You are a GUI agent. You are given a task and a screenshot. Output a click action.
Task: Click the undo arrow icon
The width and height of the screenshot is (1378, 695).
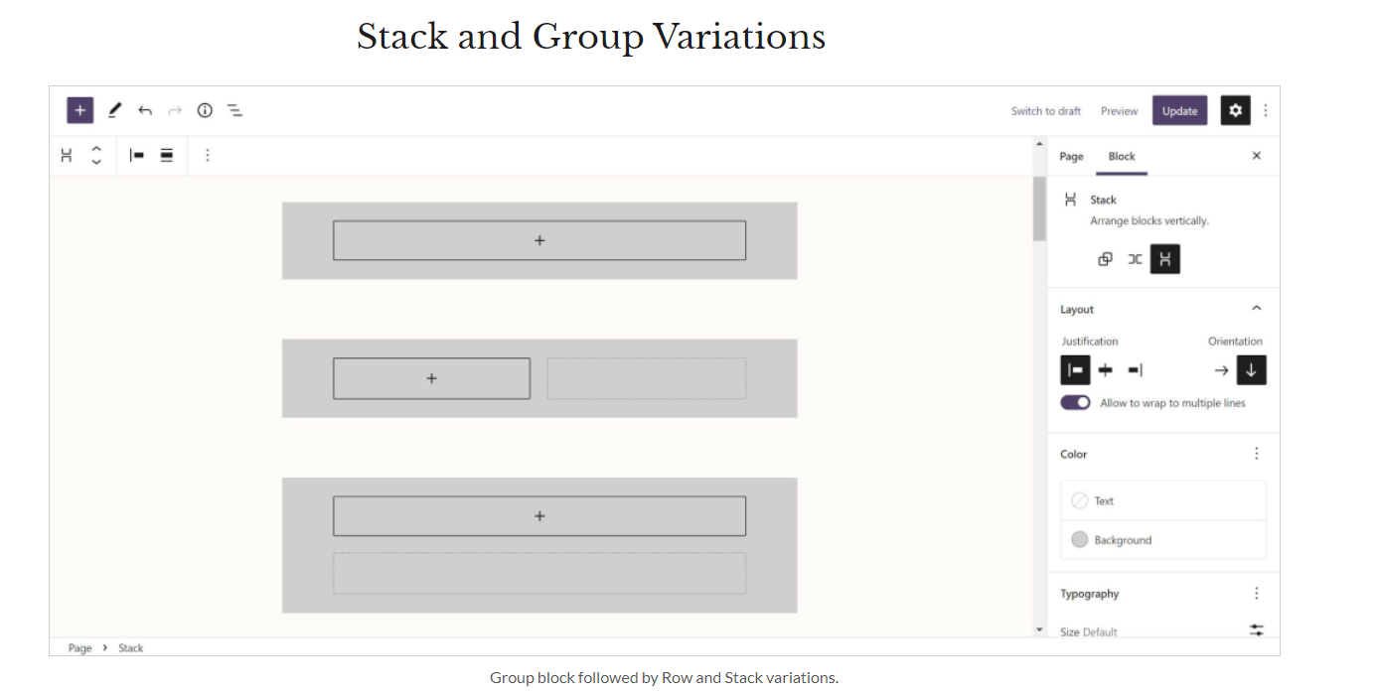145,110
